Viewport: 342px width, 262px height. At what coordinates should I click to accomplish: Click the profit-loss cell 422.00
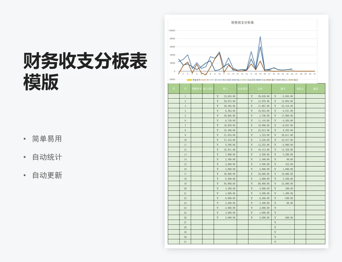click(x=283, y=164)
